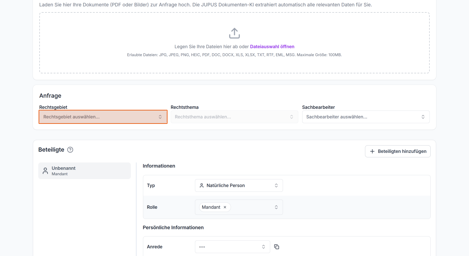The width and height of the screenshot is (469, 256).
Task: Open the Rechtsthema auswählen dropdown
Action: (234, 117)
